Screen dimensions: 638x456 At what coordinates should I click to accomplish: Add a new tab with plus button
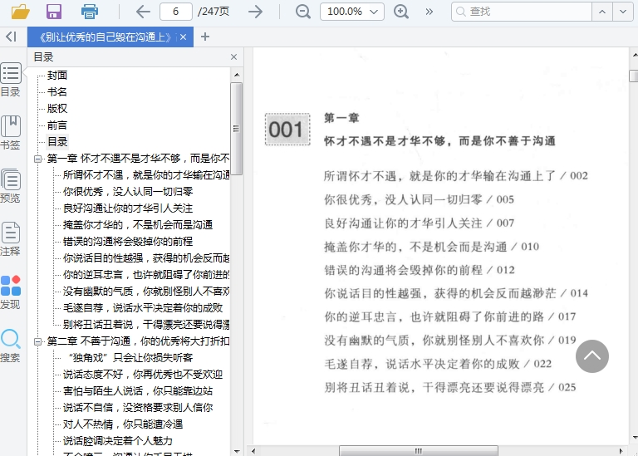pos(205,37)
